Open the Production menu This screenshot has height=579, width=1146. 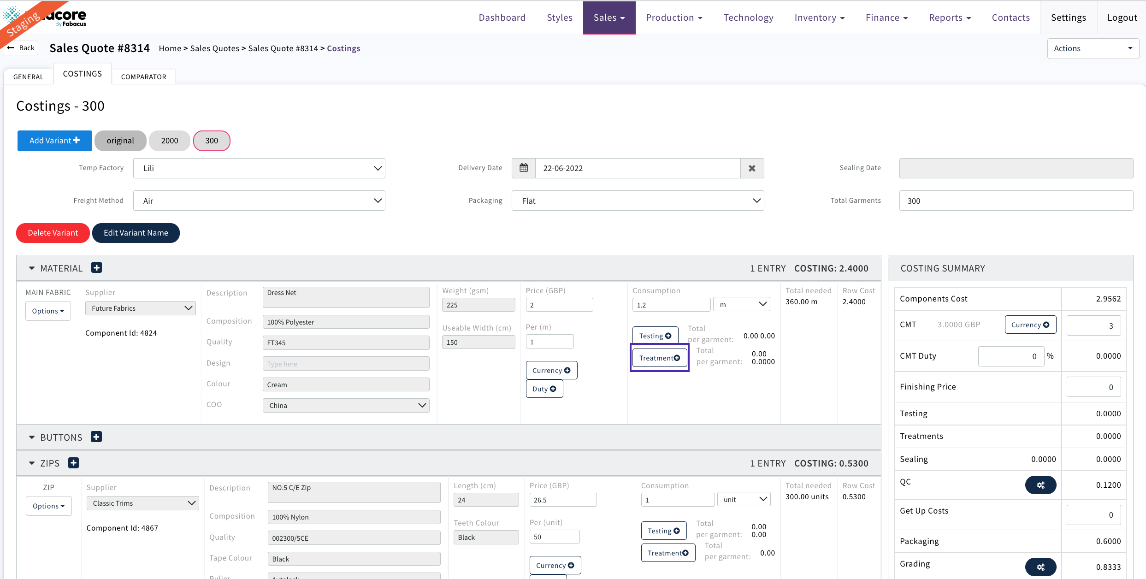673,18
